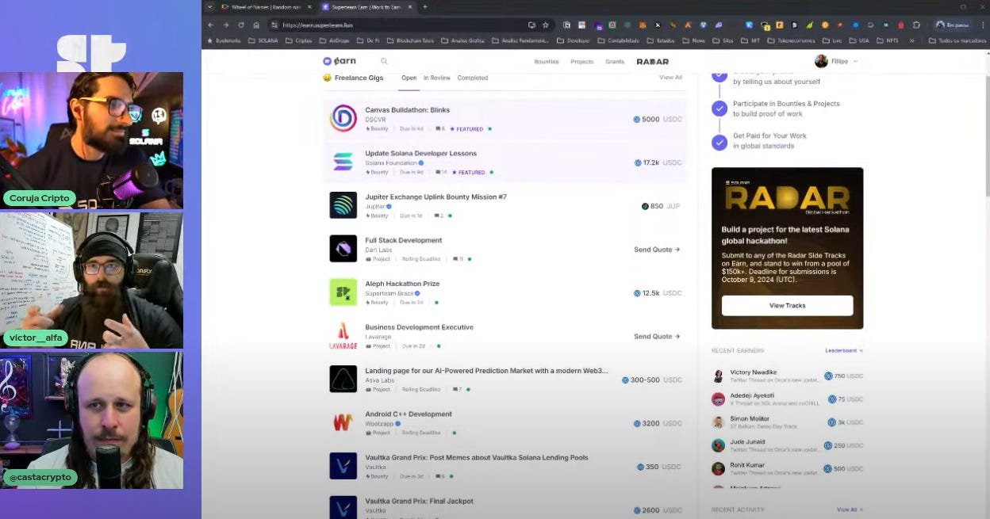The height and width of the screenshot is (519, 990).
Task: Select the Open gigs tab
Action: click(409, 78)
